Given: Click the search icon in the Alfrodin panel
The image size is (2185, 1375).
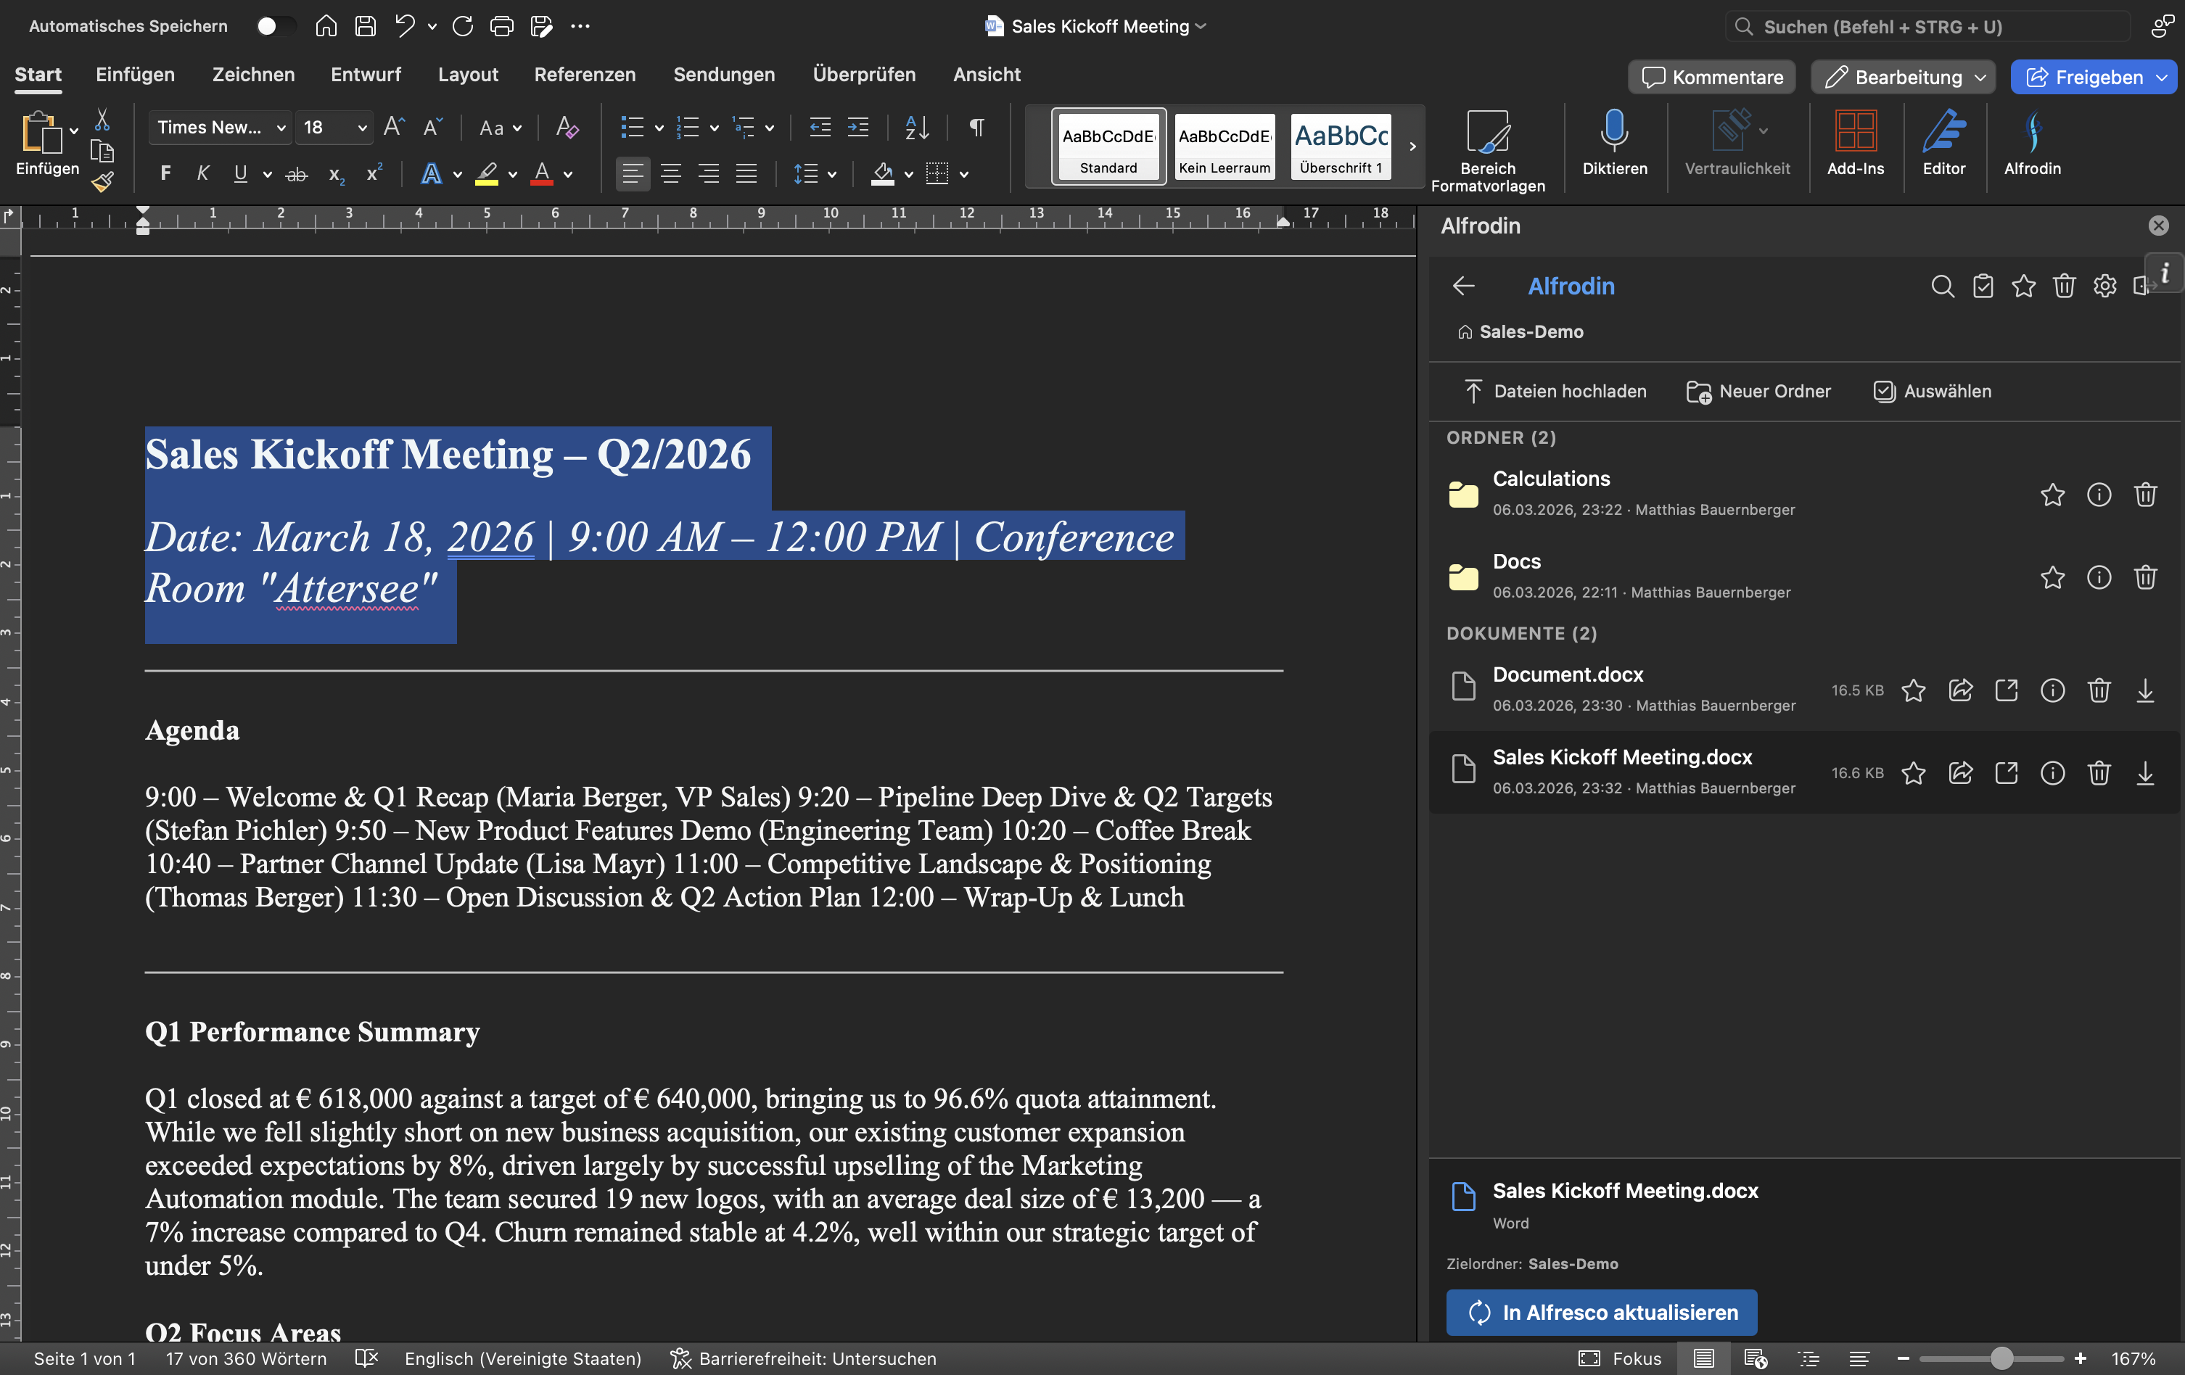Looking at the screenshot, I should pos(1942,286).
